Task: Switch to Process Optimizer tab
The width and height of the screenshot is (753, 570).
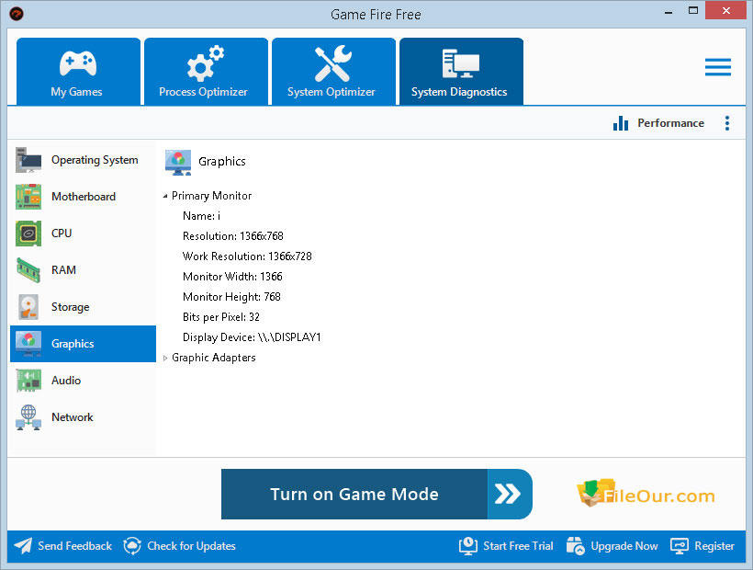Action: (x=206, y=71)
